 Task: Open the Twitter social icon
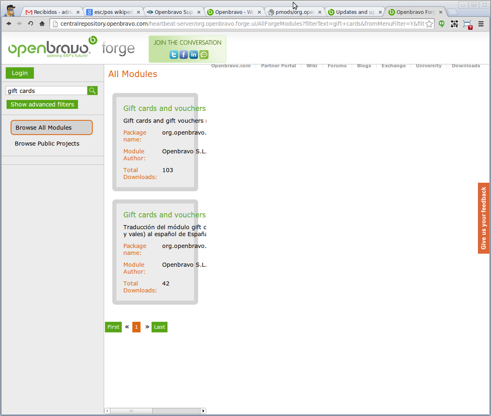(174, 55)
